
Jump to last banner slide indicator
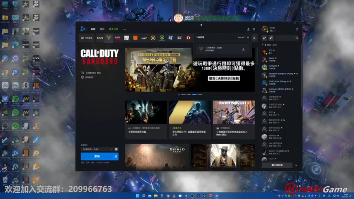200,95
